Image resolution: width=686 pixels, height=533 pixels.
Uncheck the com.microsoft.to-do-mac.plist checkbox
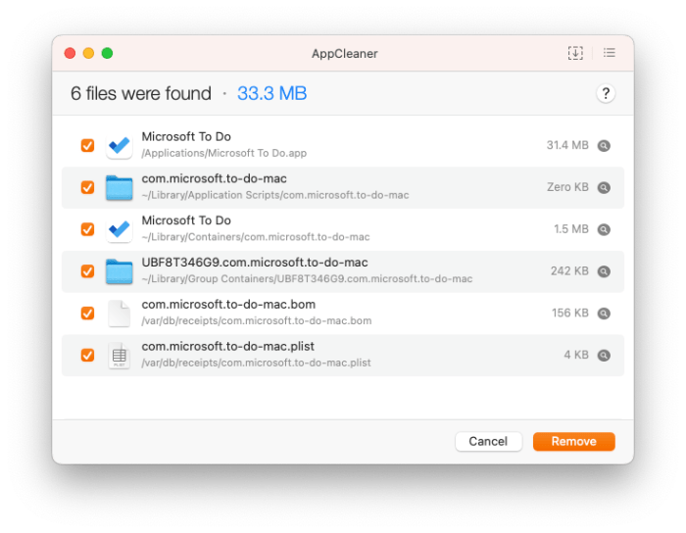pos(87,356)
